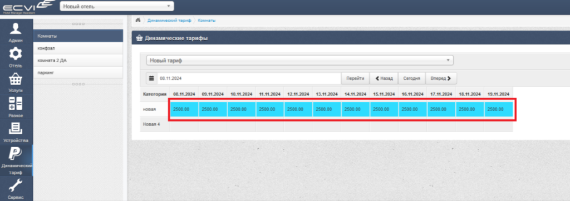The height and width of the screenshot is (201, 570).
Task: Click the 2500.00 cell under 16.11.2024
Action: pyautogui.click(x=412, y=109)
